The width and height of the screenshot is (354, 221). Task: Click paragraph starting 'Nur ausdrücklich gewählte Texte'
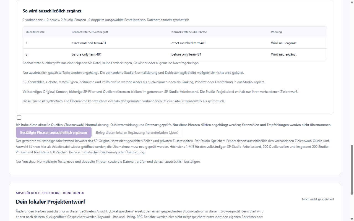click(x=133, y=73)
